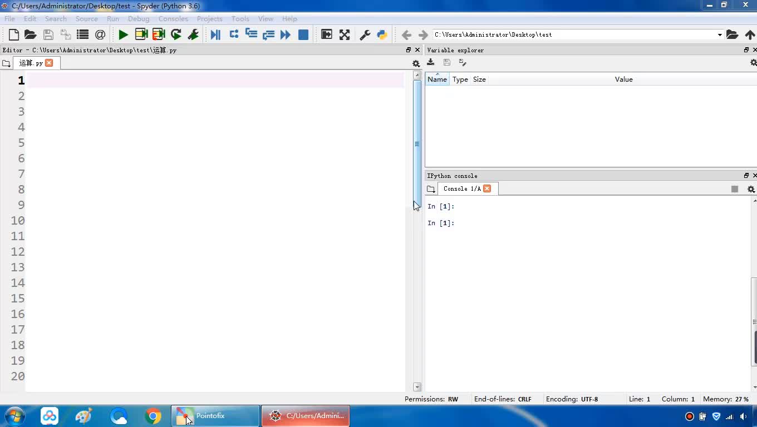Viewport: 757px width, 427px height.
Task: Click the editor vertical scrollbar handle
Action: [417, 143]
